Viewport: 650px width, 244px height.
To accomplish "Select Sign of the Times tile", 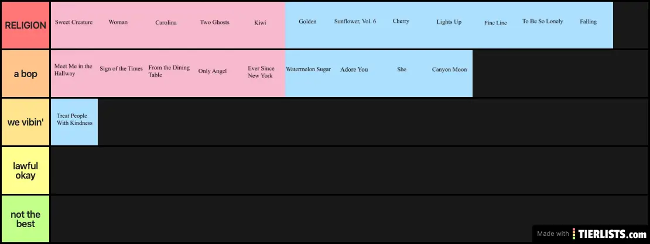I will [121, 73].
